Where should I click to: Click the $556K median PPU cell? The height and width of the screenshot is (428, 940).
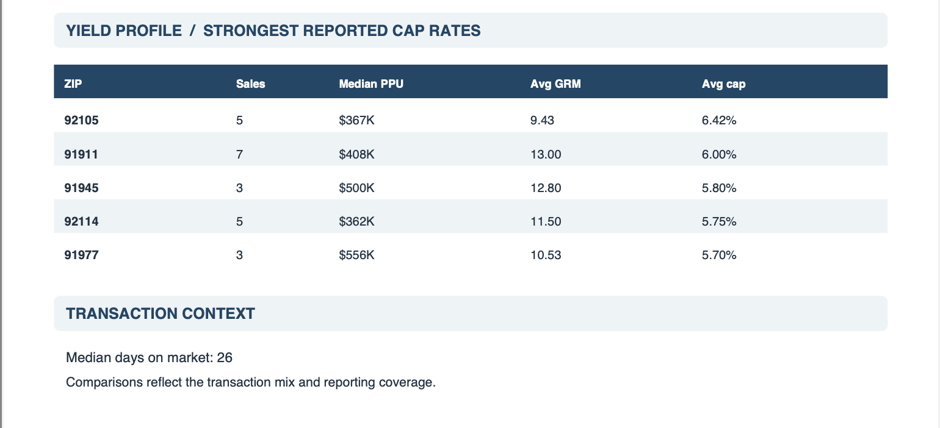point(356,255)
